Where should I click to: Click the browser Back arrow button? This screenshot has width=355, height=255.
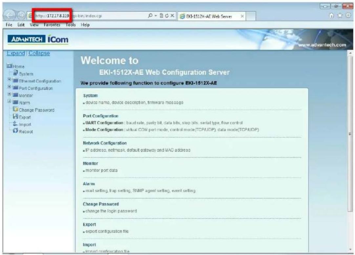[x=10, y=15]
